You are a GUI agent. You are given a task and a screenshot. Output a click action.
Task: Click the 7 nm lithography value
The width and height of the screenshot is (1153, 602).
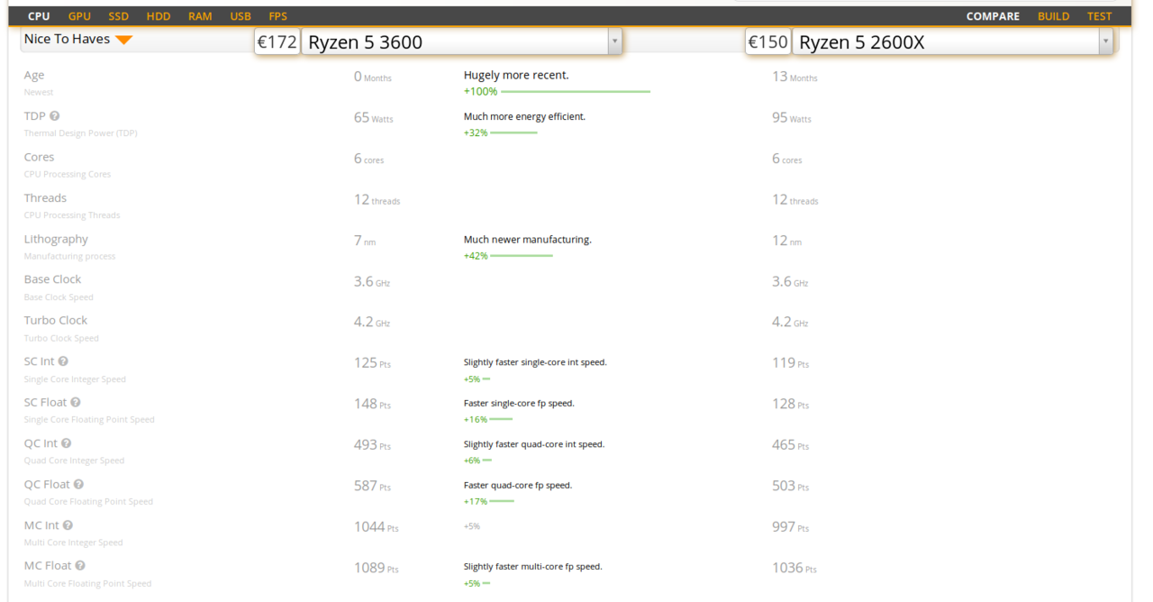(x=365, y=241)
